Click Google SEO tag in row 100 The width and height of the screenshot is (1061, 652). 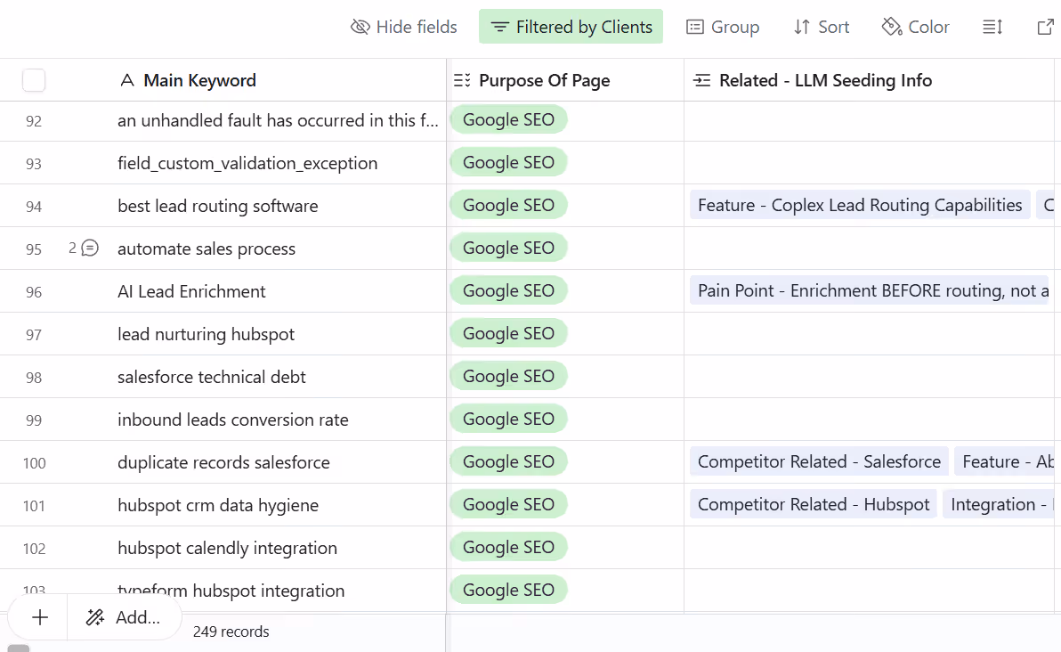[509, 461]
